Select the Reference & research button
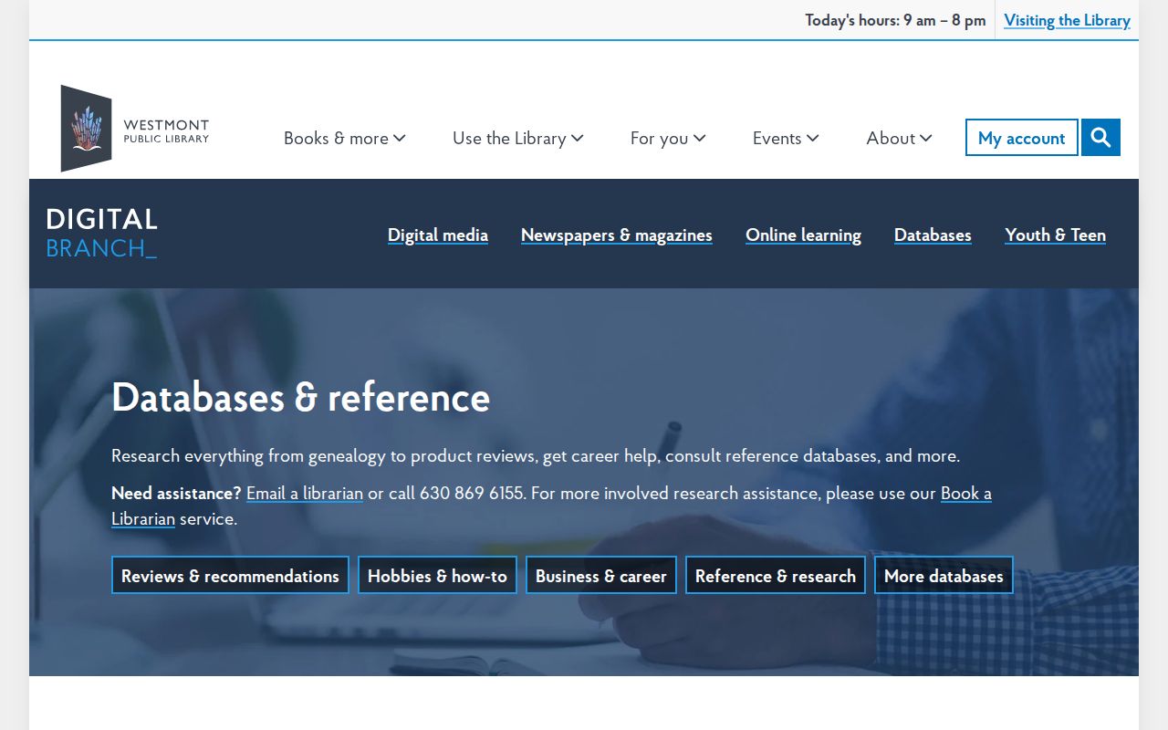The image size is (1168, 730). point(776,575)
